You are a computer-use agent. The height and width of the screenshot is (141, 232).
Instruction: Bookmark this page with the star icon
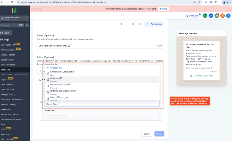point(199,2)
